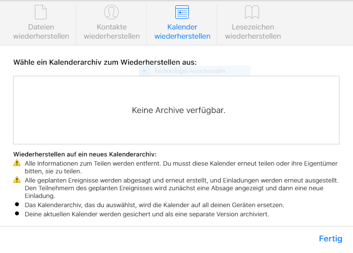Click the 'Keine Archive verfügbar.' message
The width and height of the screenshot is (353, 253).
[x=178, y=110]
